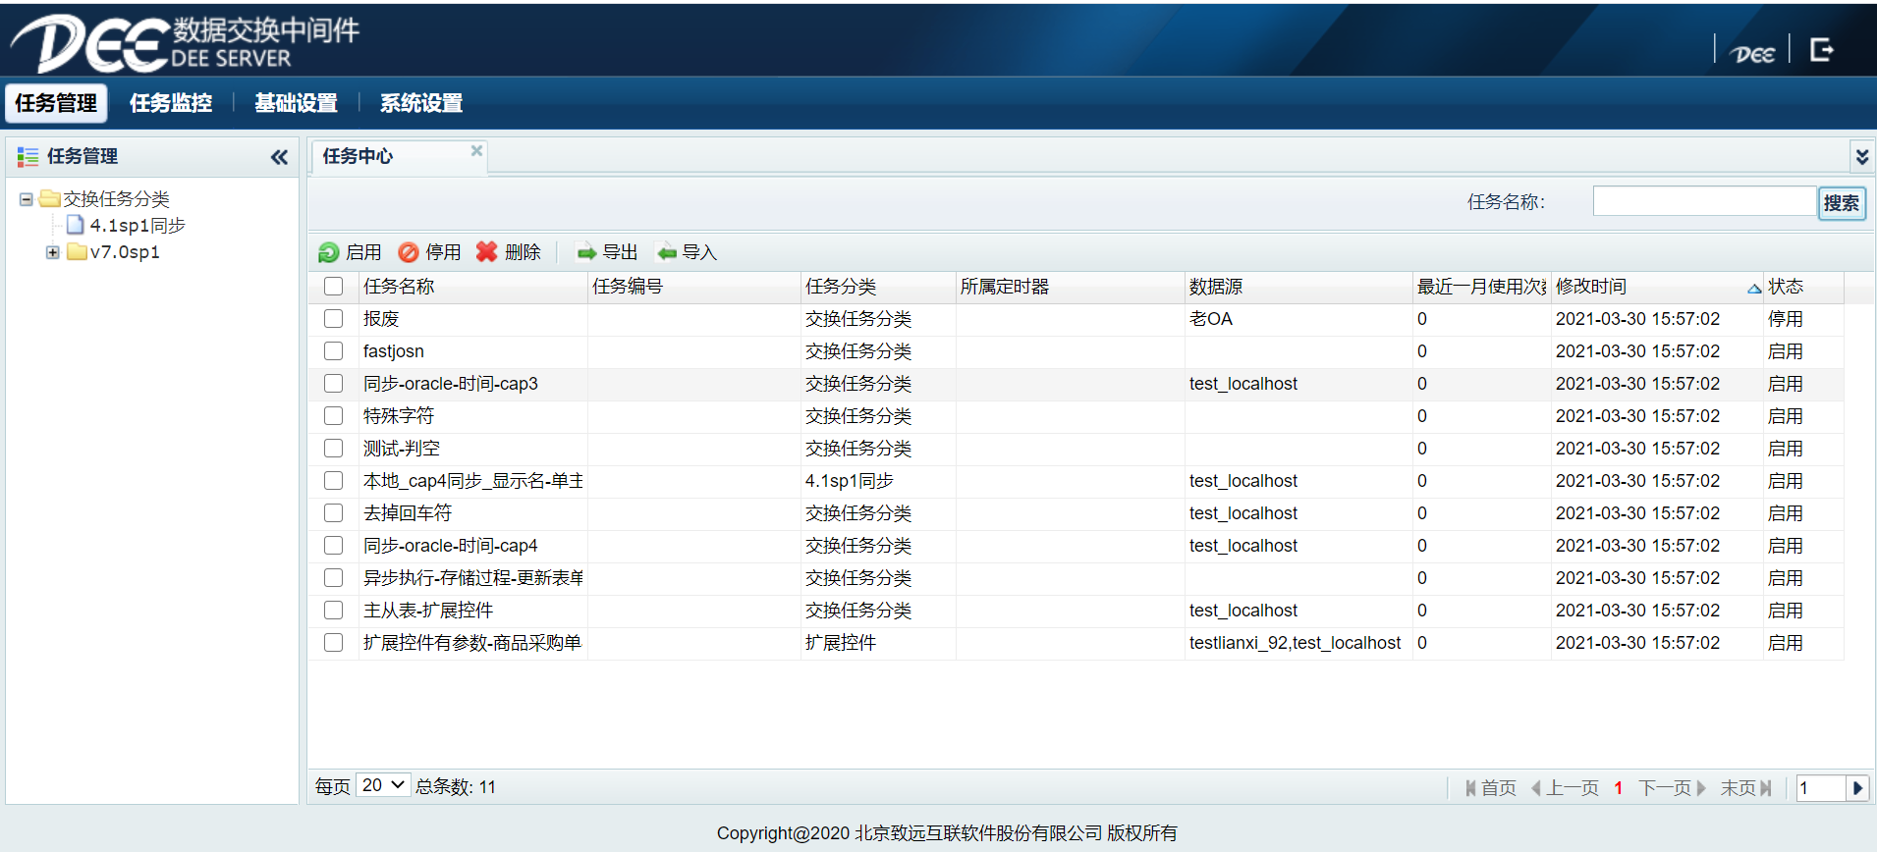This screenshot has width=1877, height=852.
Task: Click the Export (导出) arrow icon
Action: [586, 253]
